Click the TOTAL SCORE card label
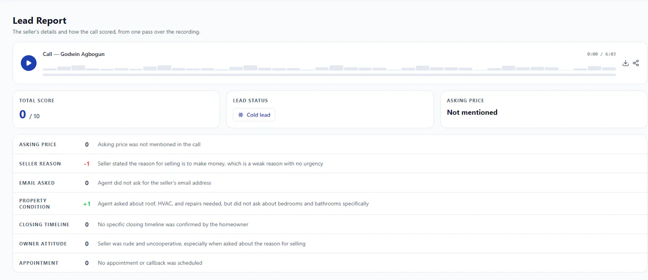 point(37,100)
